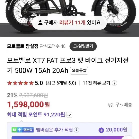Tap the buyer reviews person icon
Viewport: 139px width, 139px height.
click(x=40, y=22)
